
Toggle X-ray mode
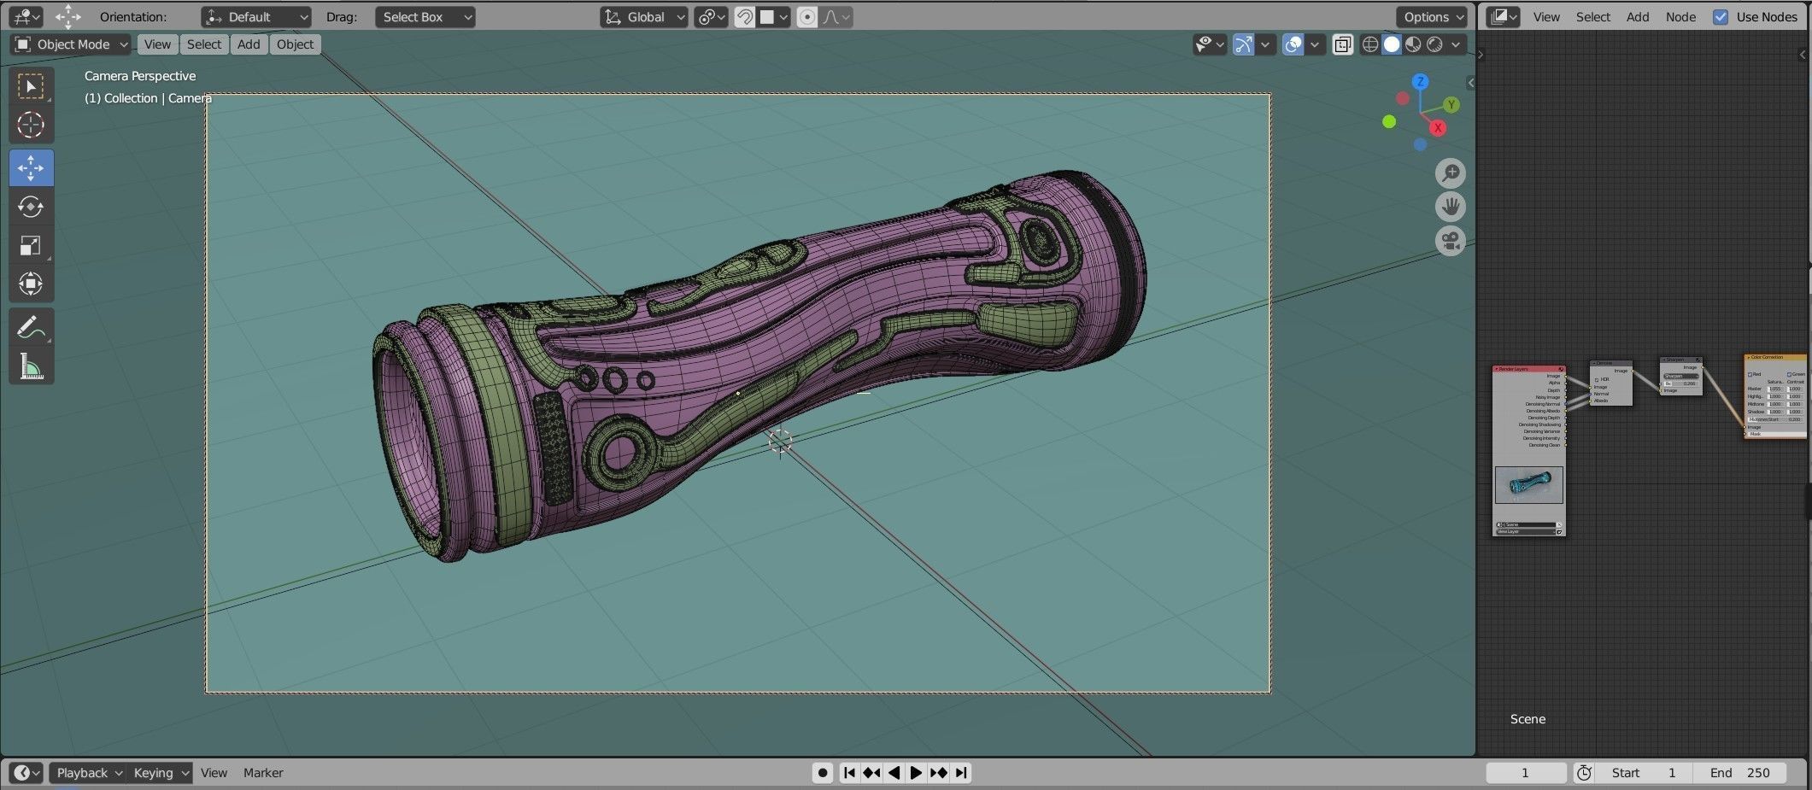1343,44
